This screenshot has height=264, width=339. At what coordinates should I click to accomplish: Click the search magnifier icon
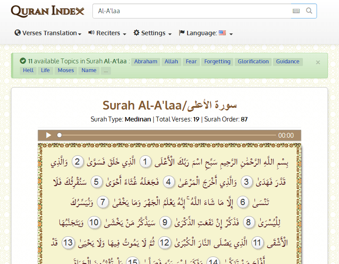coord(310,11)
